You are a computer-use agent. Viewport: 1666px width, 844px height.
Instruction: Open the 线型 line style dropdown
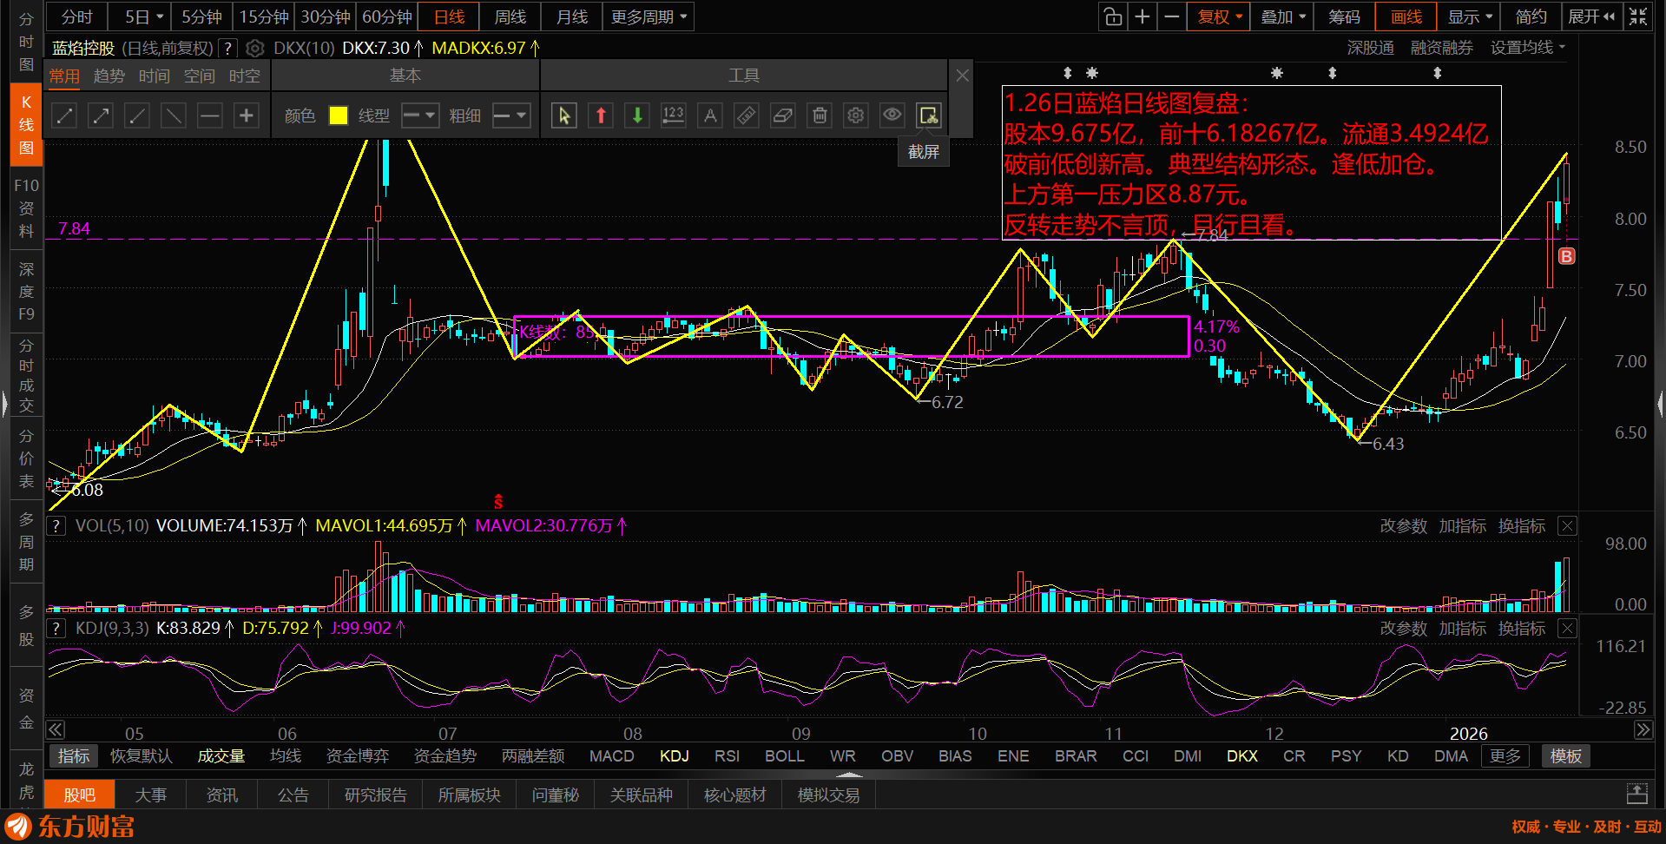pyautogui.click(x=420, y=115)
